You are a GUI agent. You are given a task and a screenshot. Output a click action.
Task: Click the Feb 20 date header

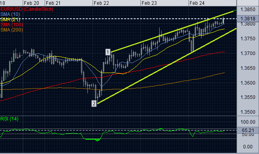[x=32, y=3]
